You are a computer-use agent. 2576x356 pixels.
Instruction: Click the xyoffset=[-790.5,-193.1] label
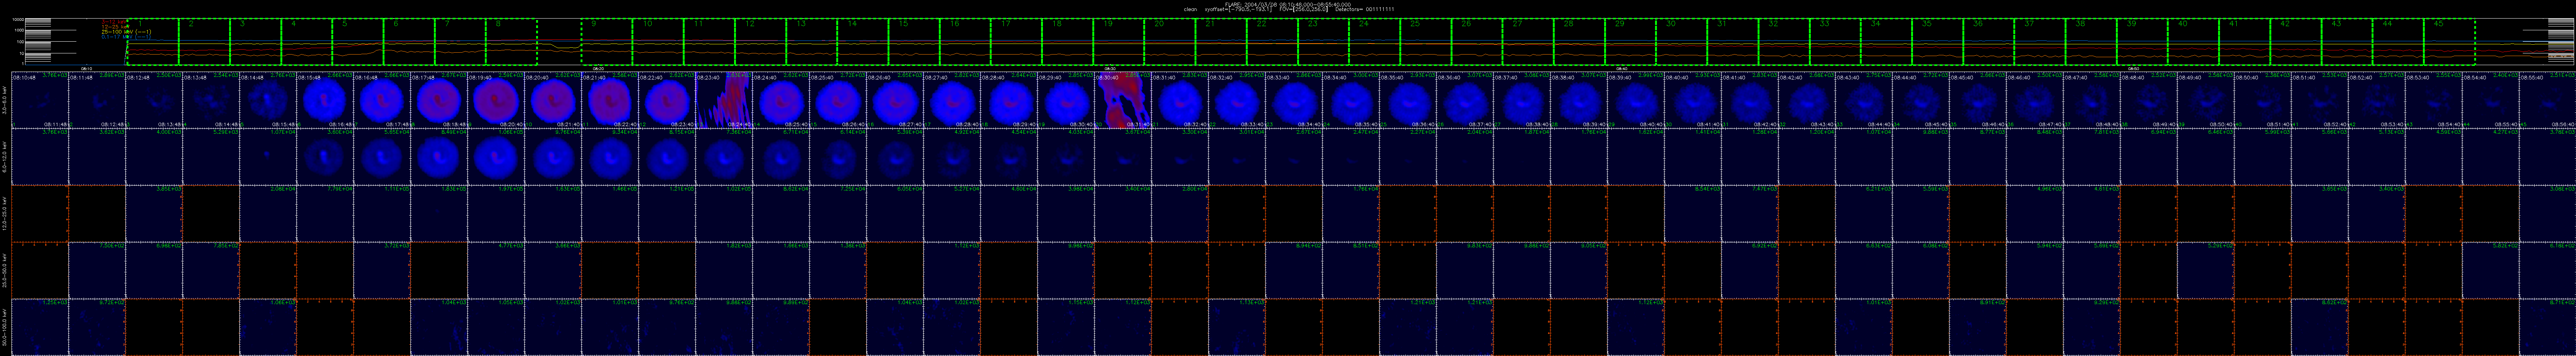click(x=1238, y=9)
